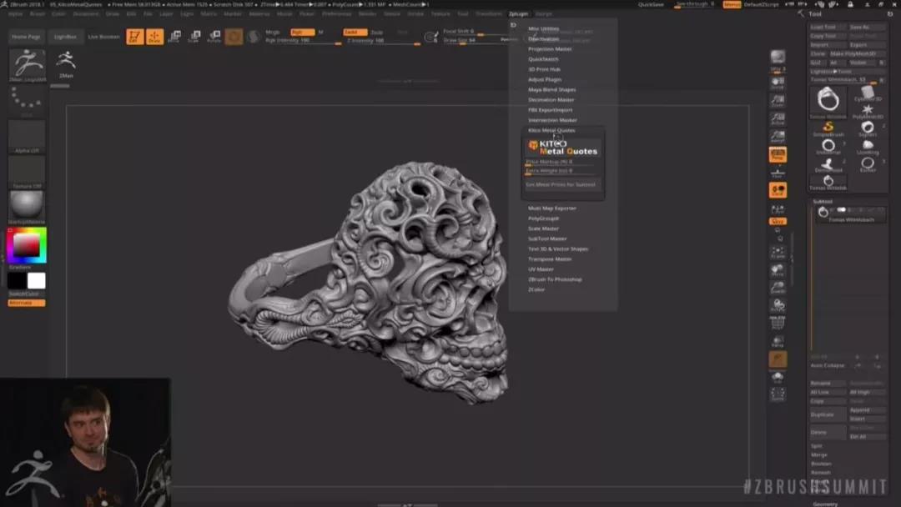Toggle the Floor grid icon
The image size is (901, 507).
pos(778,173)
